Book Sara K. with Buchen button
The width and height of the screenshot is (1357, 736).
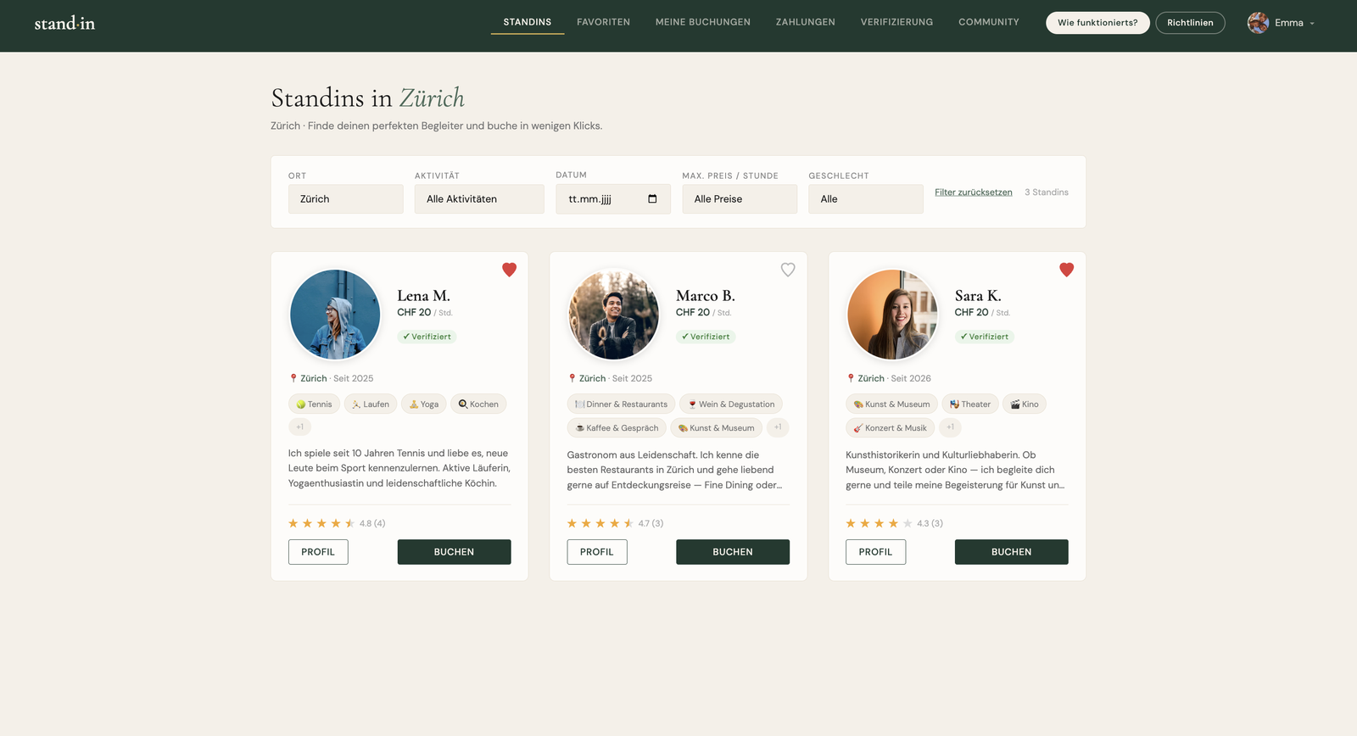[x=1012, y=552]
